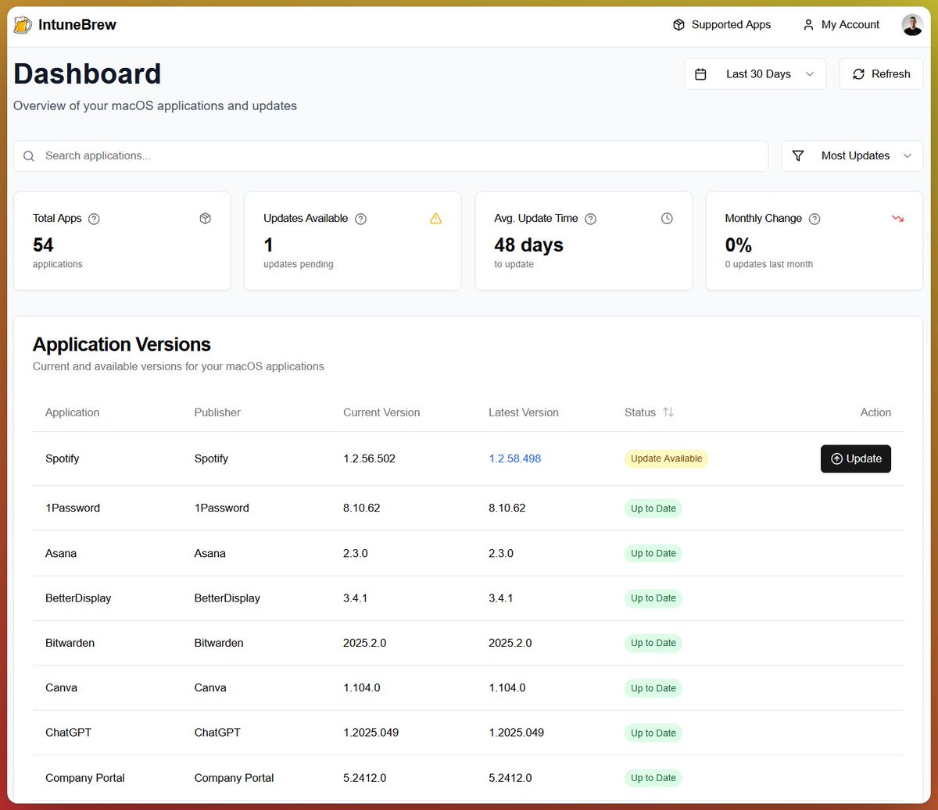Click the Update button for Spotify
Viewport: 938px width, 810px height.
(855, 459)
